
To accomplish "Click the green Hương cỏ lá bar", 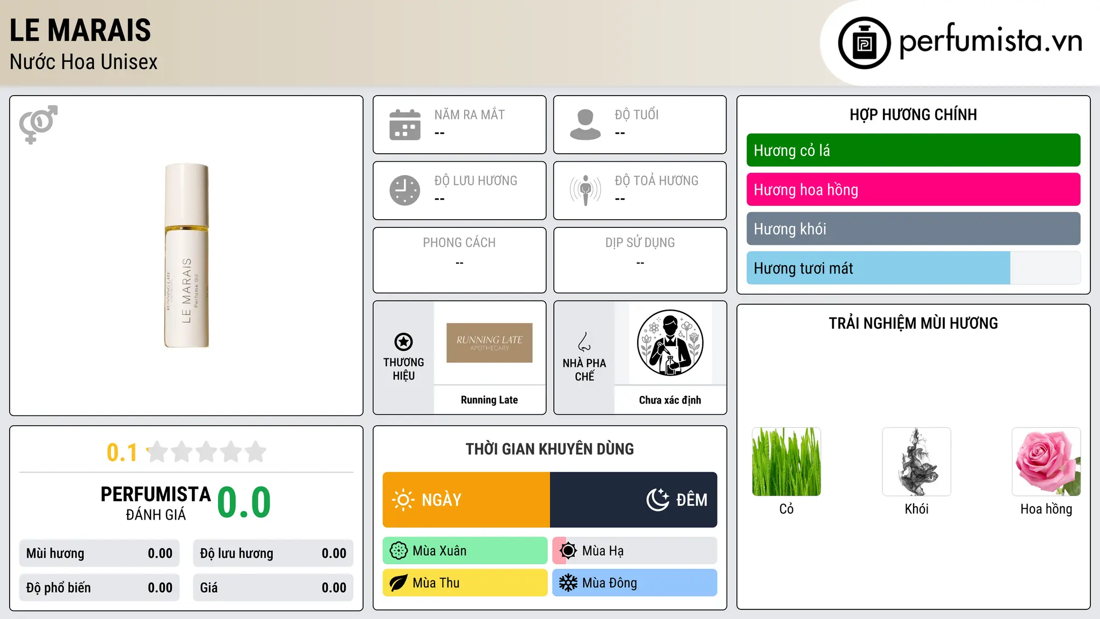I will [914, 150].
